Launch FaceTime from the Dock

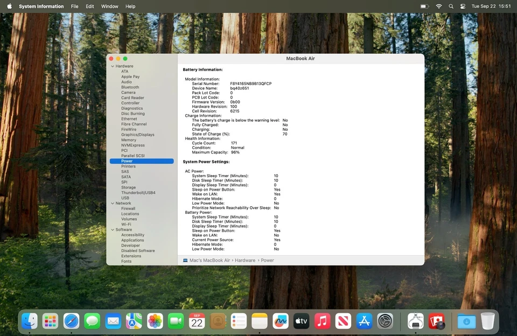click(x=176, y=321)
